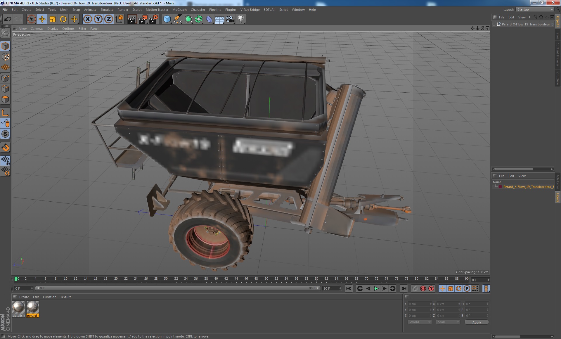Open World coordinate mode dropdown
561x339 pixels.
pyautogui.click(x=419, y=322)
